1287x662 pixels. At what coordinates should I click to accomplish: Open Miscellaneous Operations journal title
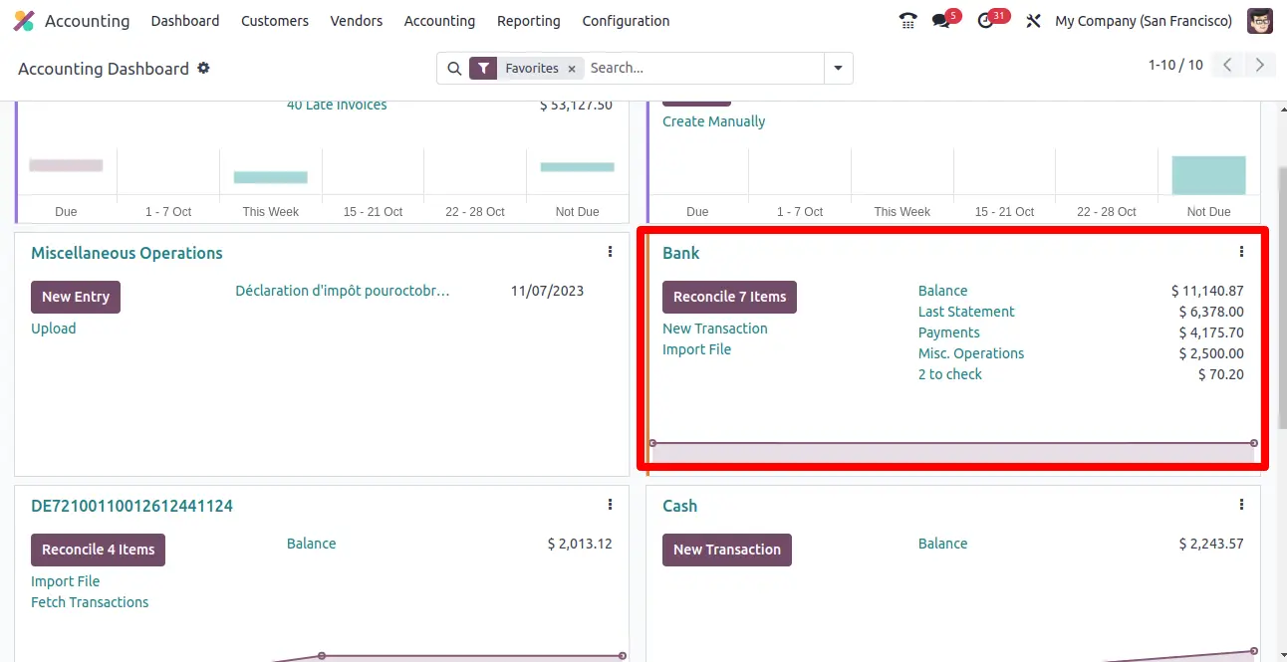click(x=127, y=253)
